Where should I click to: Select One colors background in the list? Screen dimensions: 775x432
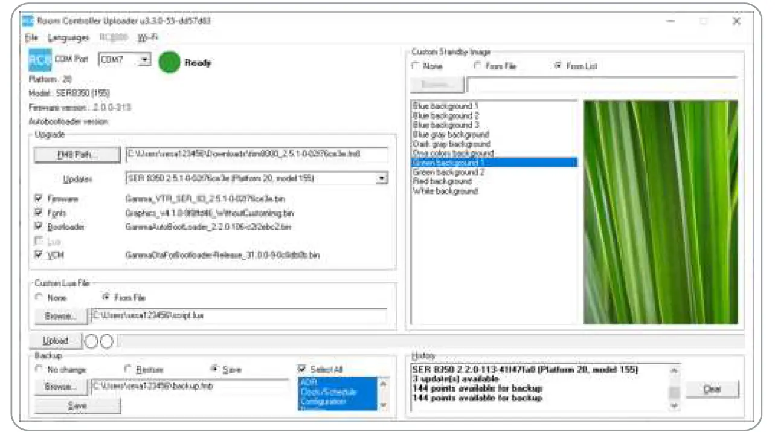(494, 153)
